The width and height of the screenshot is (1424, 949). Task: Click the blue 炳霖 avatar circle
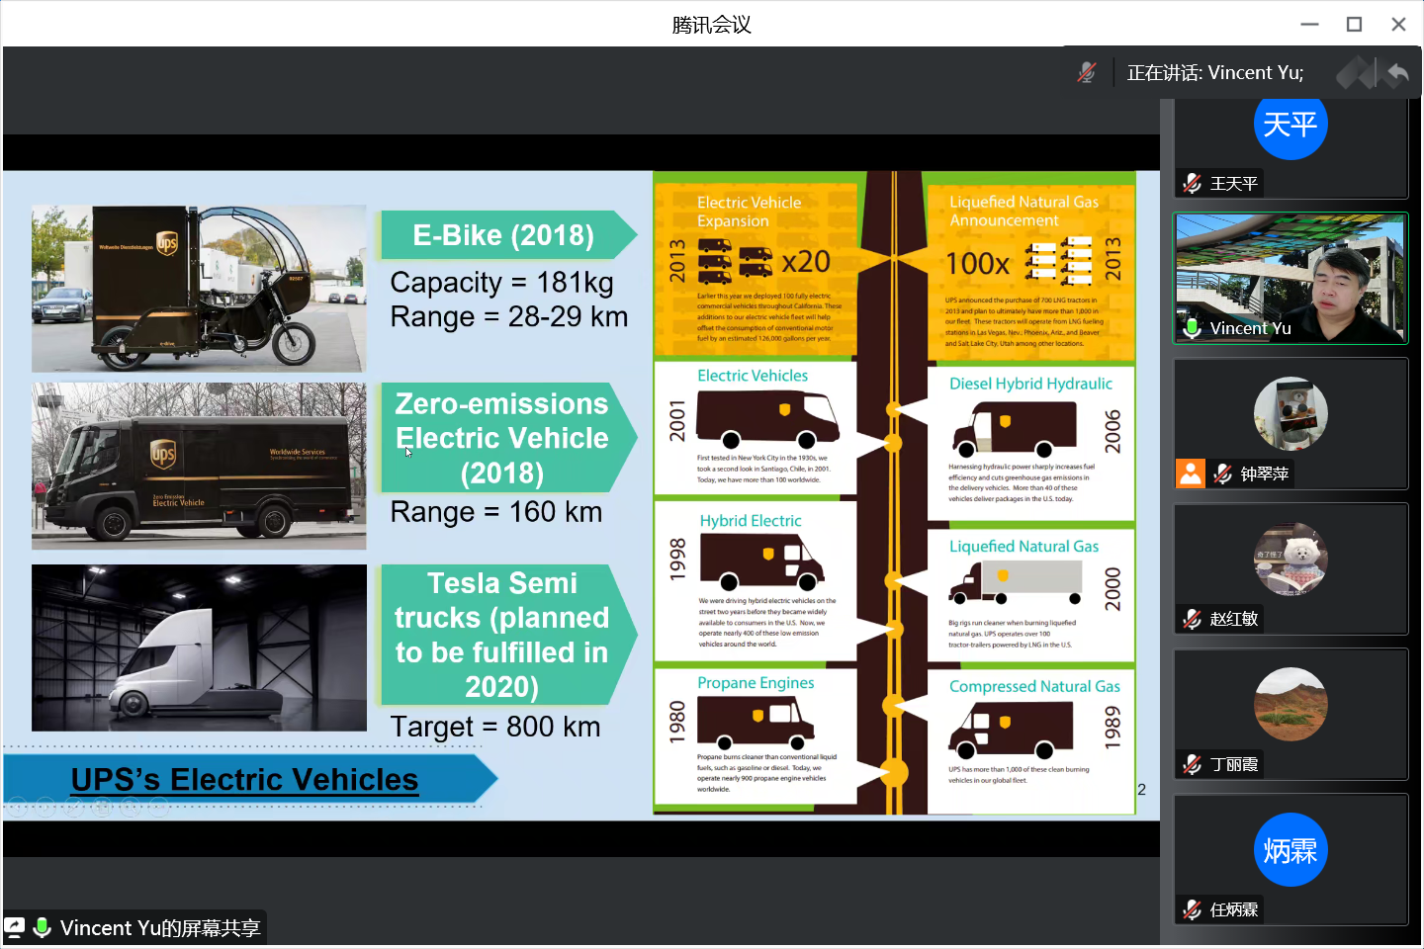pyautogui.click(x=1290, y=850)
